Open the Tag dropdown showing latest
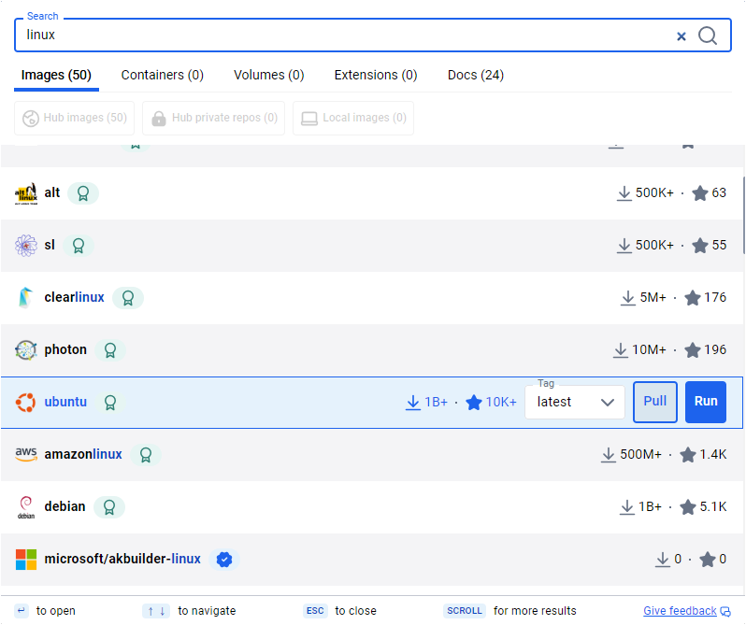 (x=575, y=402)
